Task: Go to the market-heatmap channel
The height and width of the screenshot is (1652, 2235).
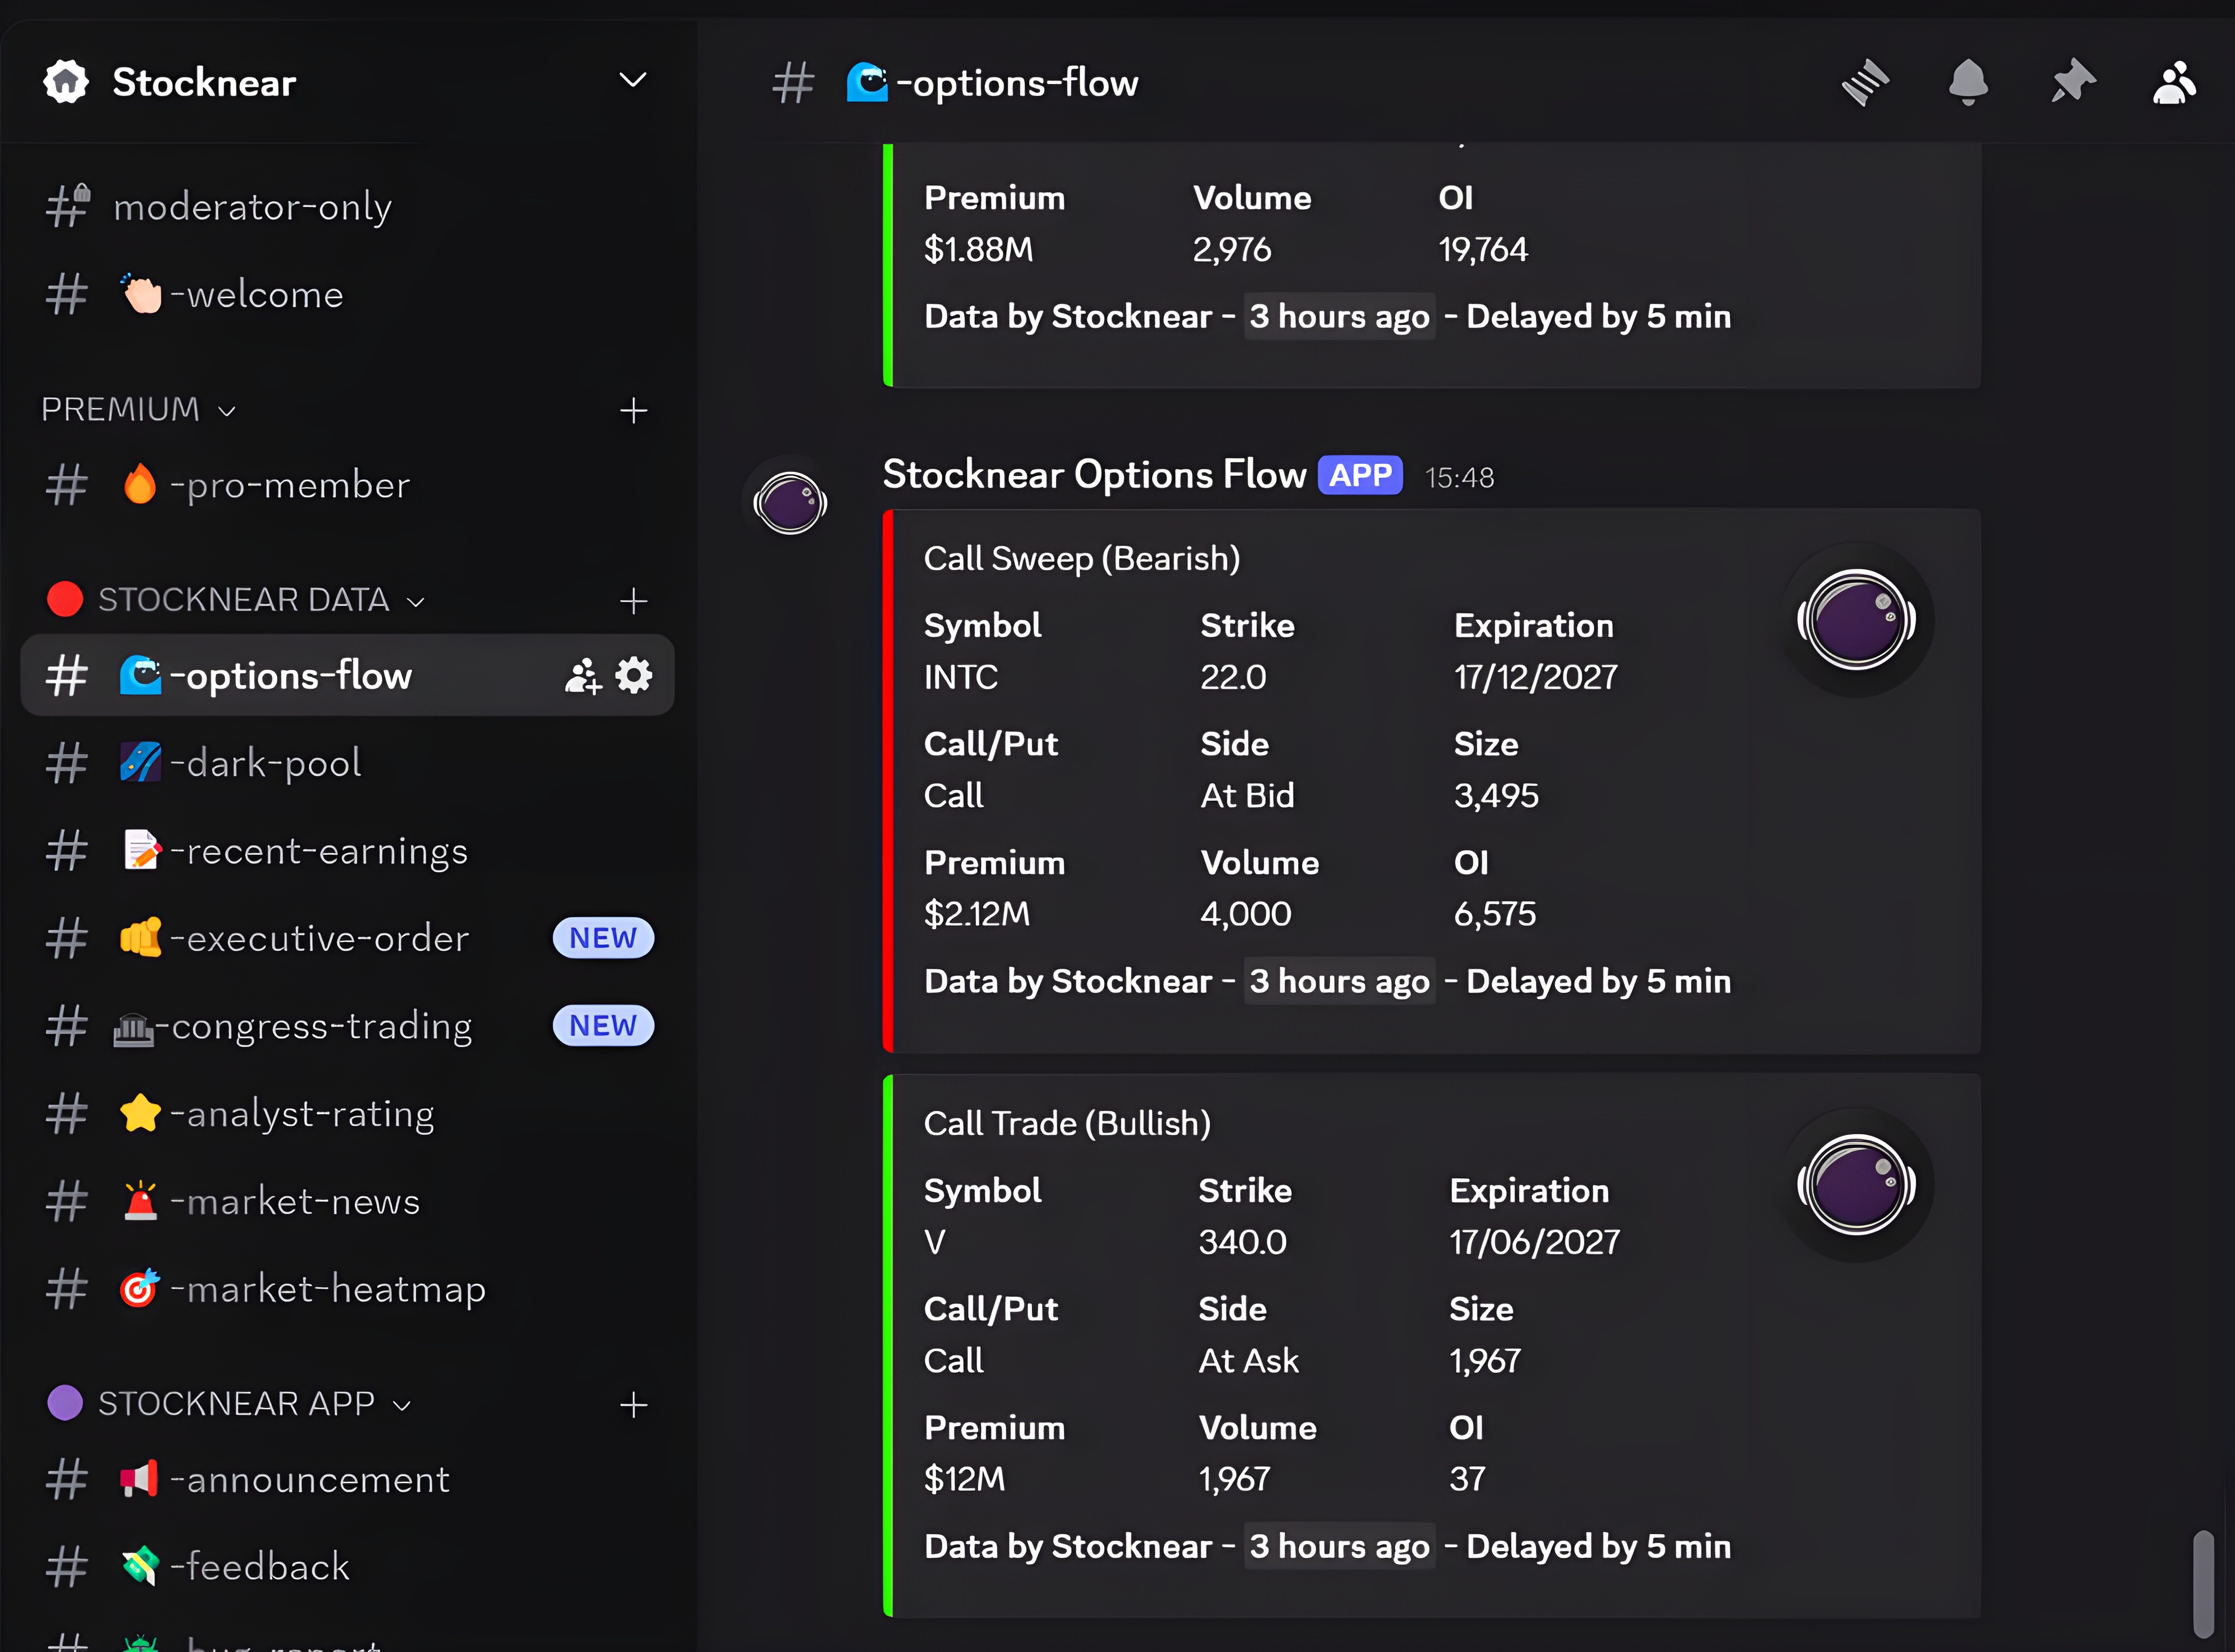Action: [327, 1289]
